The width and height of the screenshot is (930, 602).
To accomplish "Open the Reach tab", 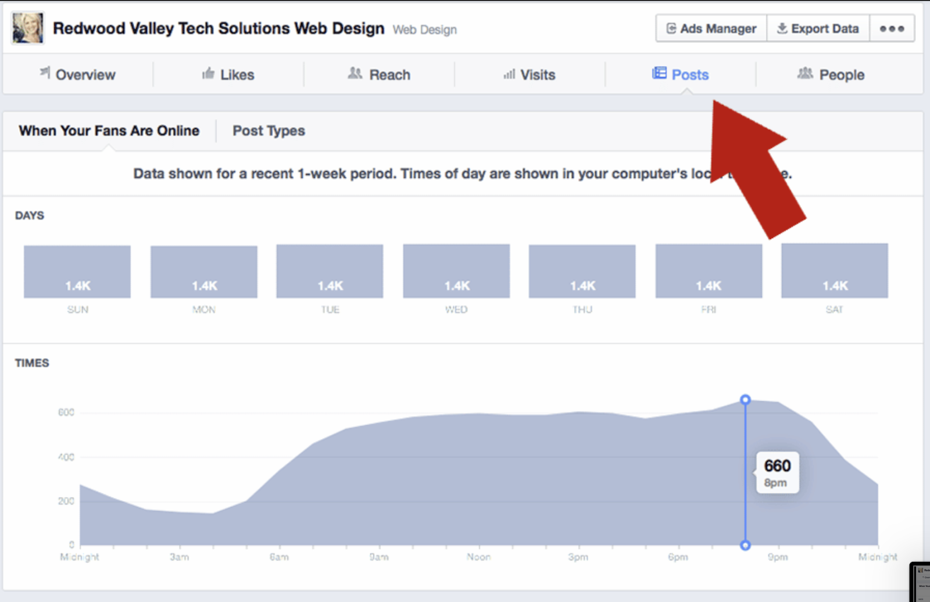I will click(x=379, y=74).
